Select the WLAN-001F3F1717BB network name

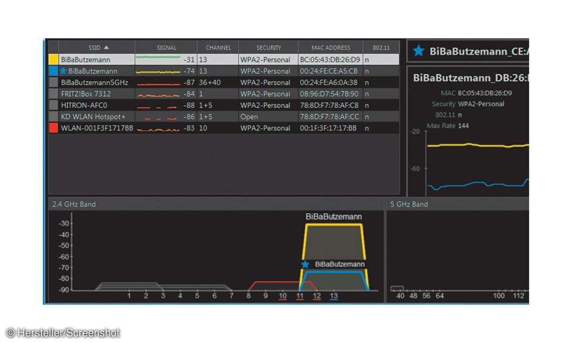point(97,128)
